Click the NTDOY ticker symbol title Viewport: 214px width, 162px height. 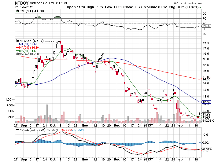tap(22, 3)
